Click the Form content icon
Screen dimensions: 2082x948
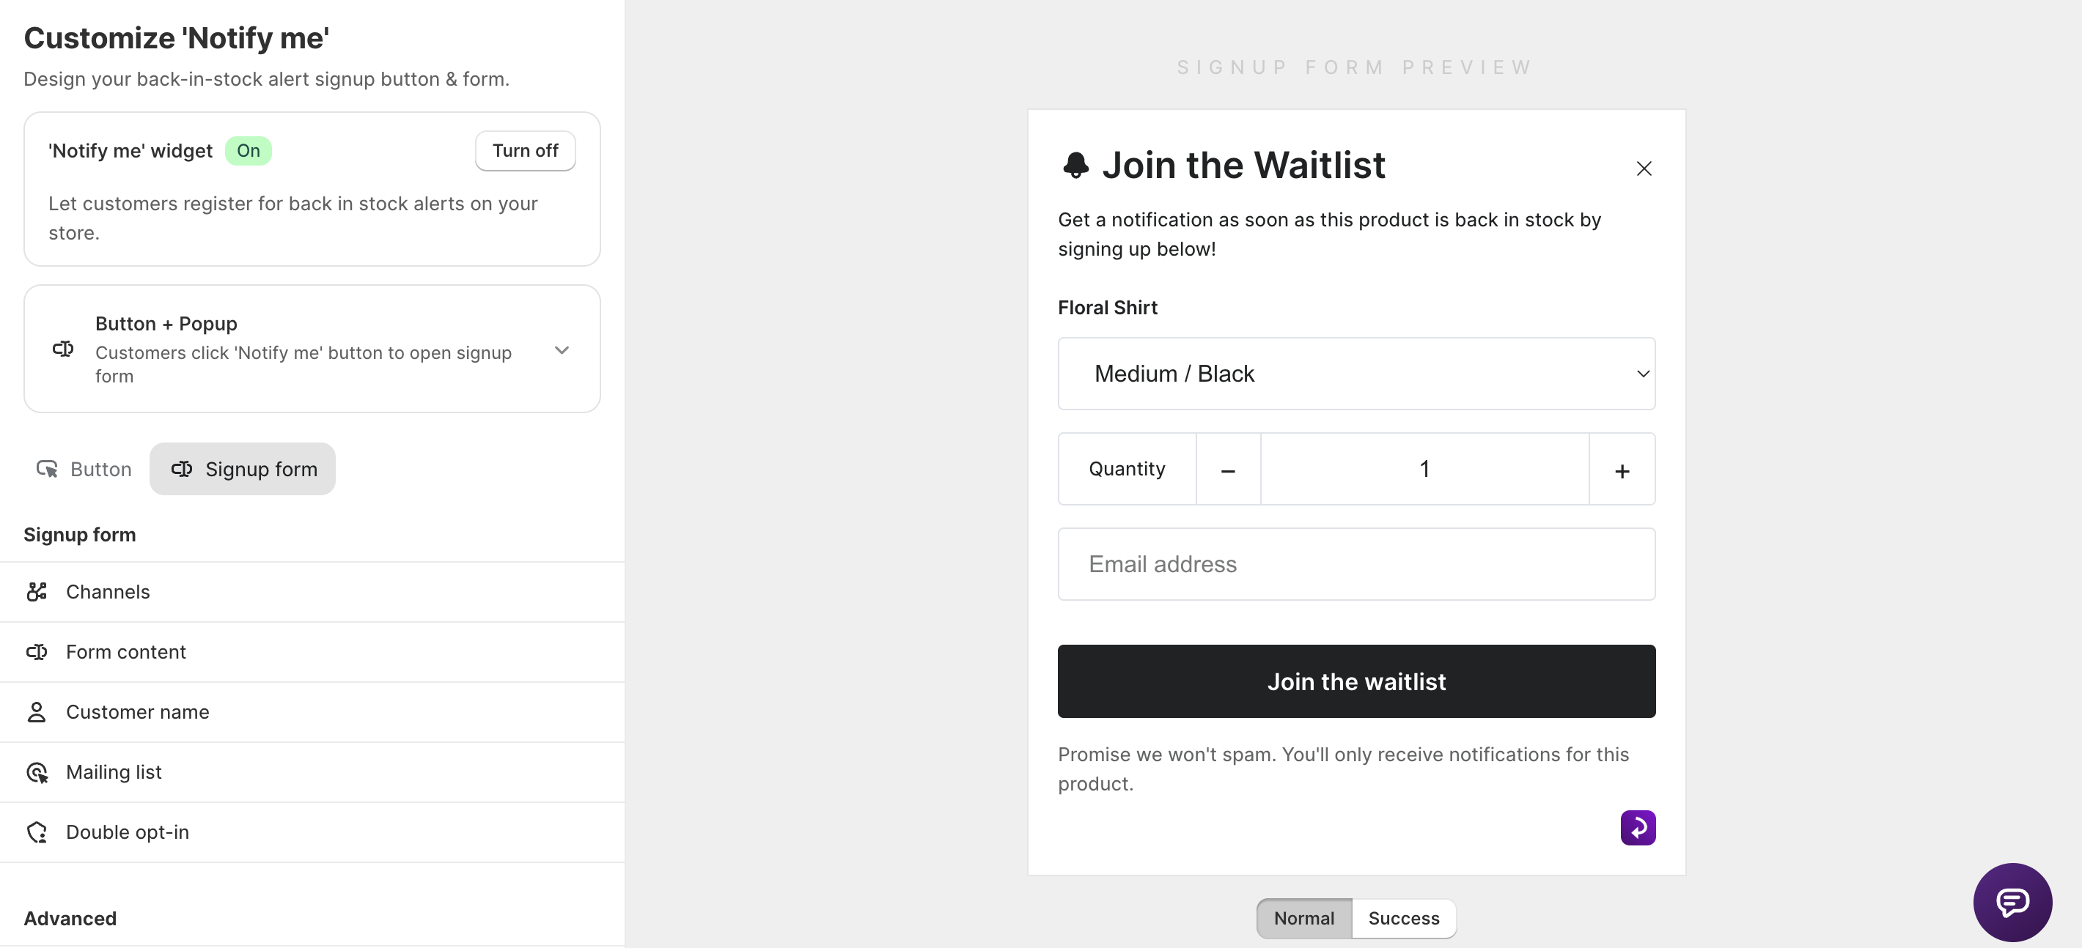pyautogui.click(x=37, y=651)
